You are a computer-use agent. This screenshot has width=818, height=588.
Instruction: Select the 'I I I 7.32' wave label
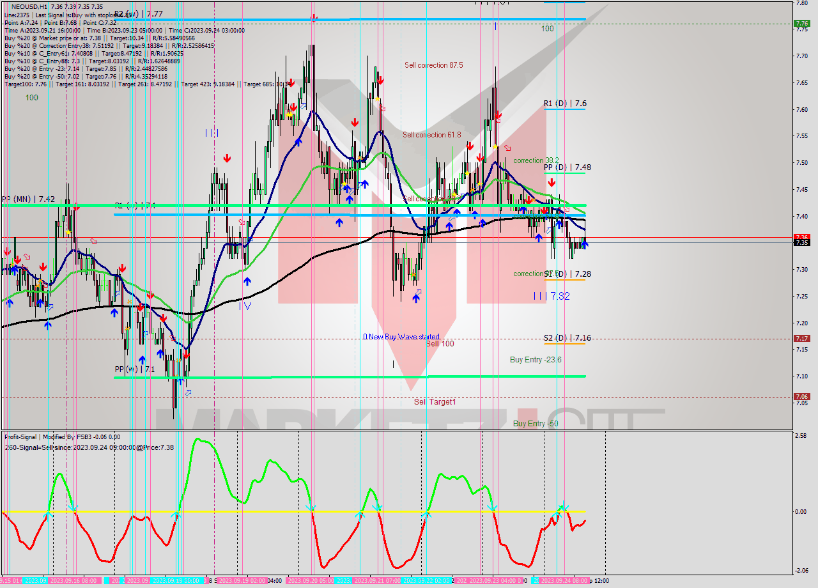tap(552, 296)
